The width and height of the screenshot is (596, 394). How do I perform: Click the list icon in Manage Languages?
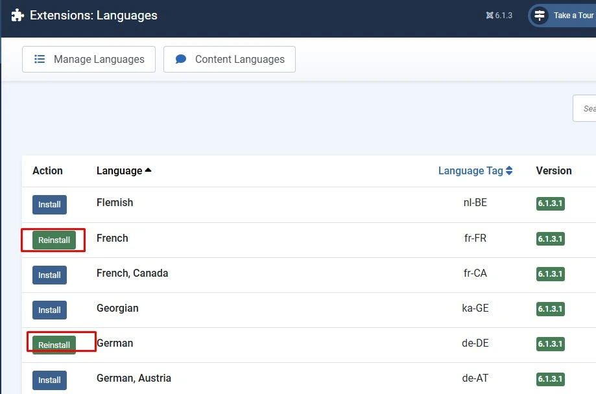pos(40,59)
